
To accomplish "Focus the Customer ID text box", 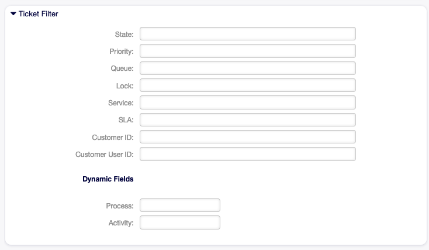I will click(248, 137).
